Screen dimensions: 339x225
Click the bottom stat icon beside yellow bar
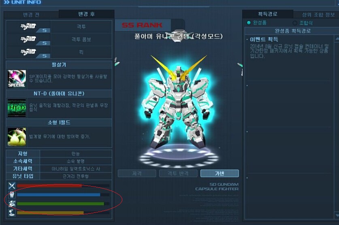(x=12, y=213)
